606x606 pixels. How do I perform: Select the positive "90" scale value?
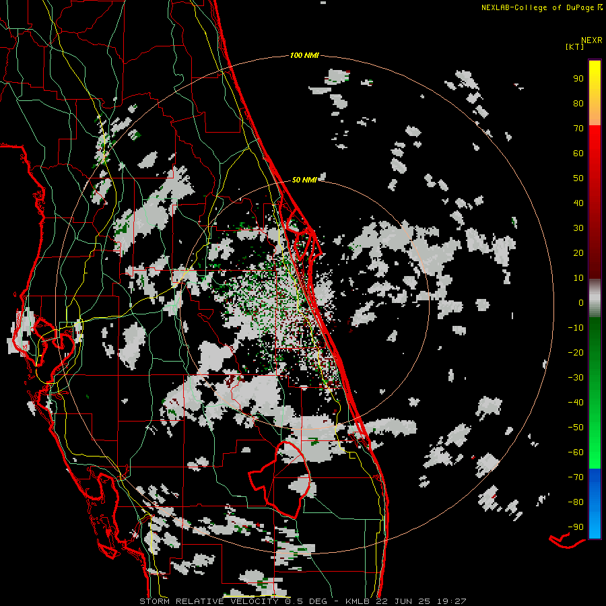(x=578, y=79)
